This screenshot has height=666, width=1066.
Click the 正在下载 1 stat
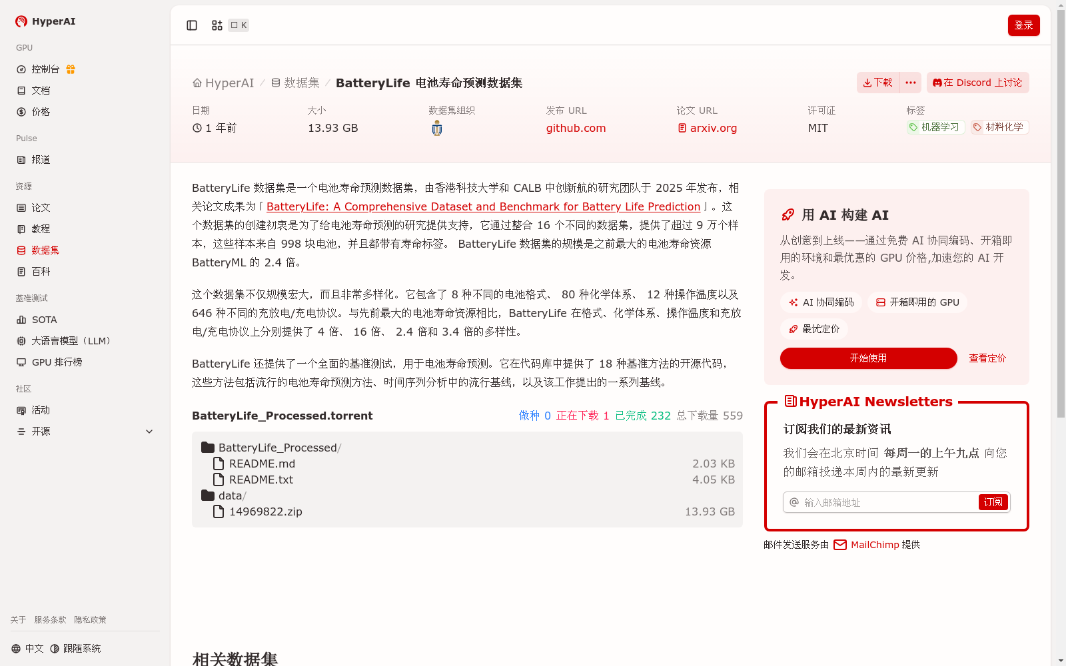point(583,416)
